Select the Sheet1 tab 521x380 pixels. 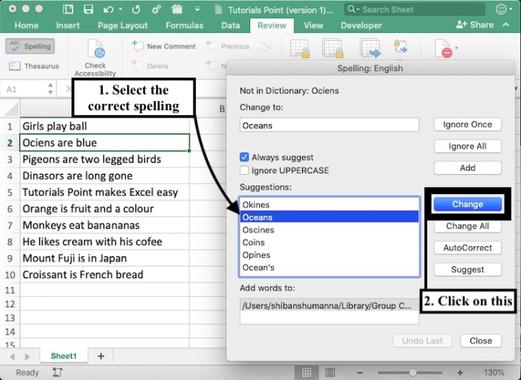pyautogui.click(x=64, y=356)
